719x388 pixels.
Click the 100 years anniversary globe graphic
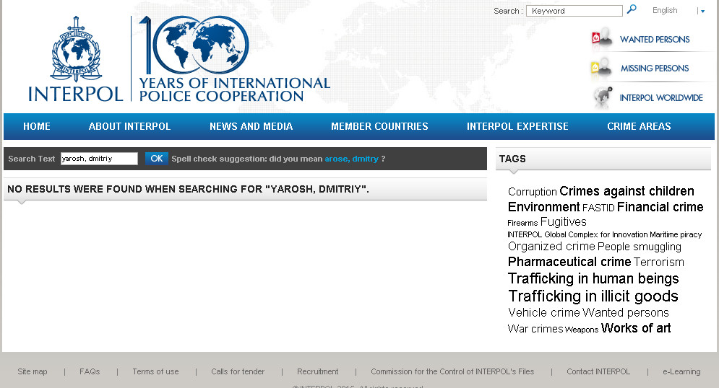(x=194, y=45)
